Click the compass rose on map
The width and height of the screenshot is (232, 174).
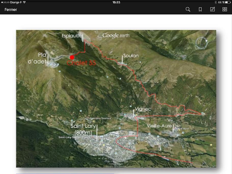(x=201, y=43)
